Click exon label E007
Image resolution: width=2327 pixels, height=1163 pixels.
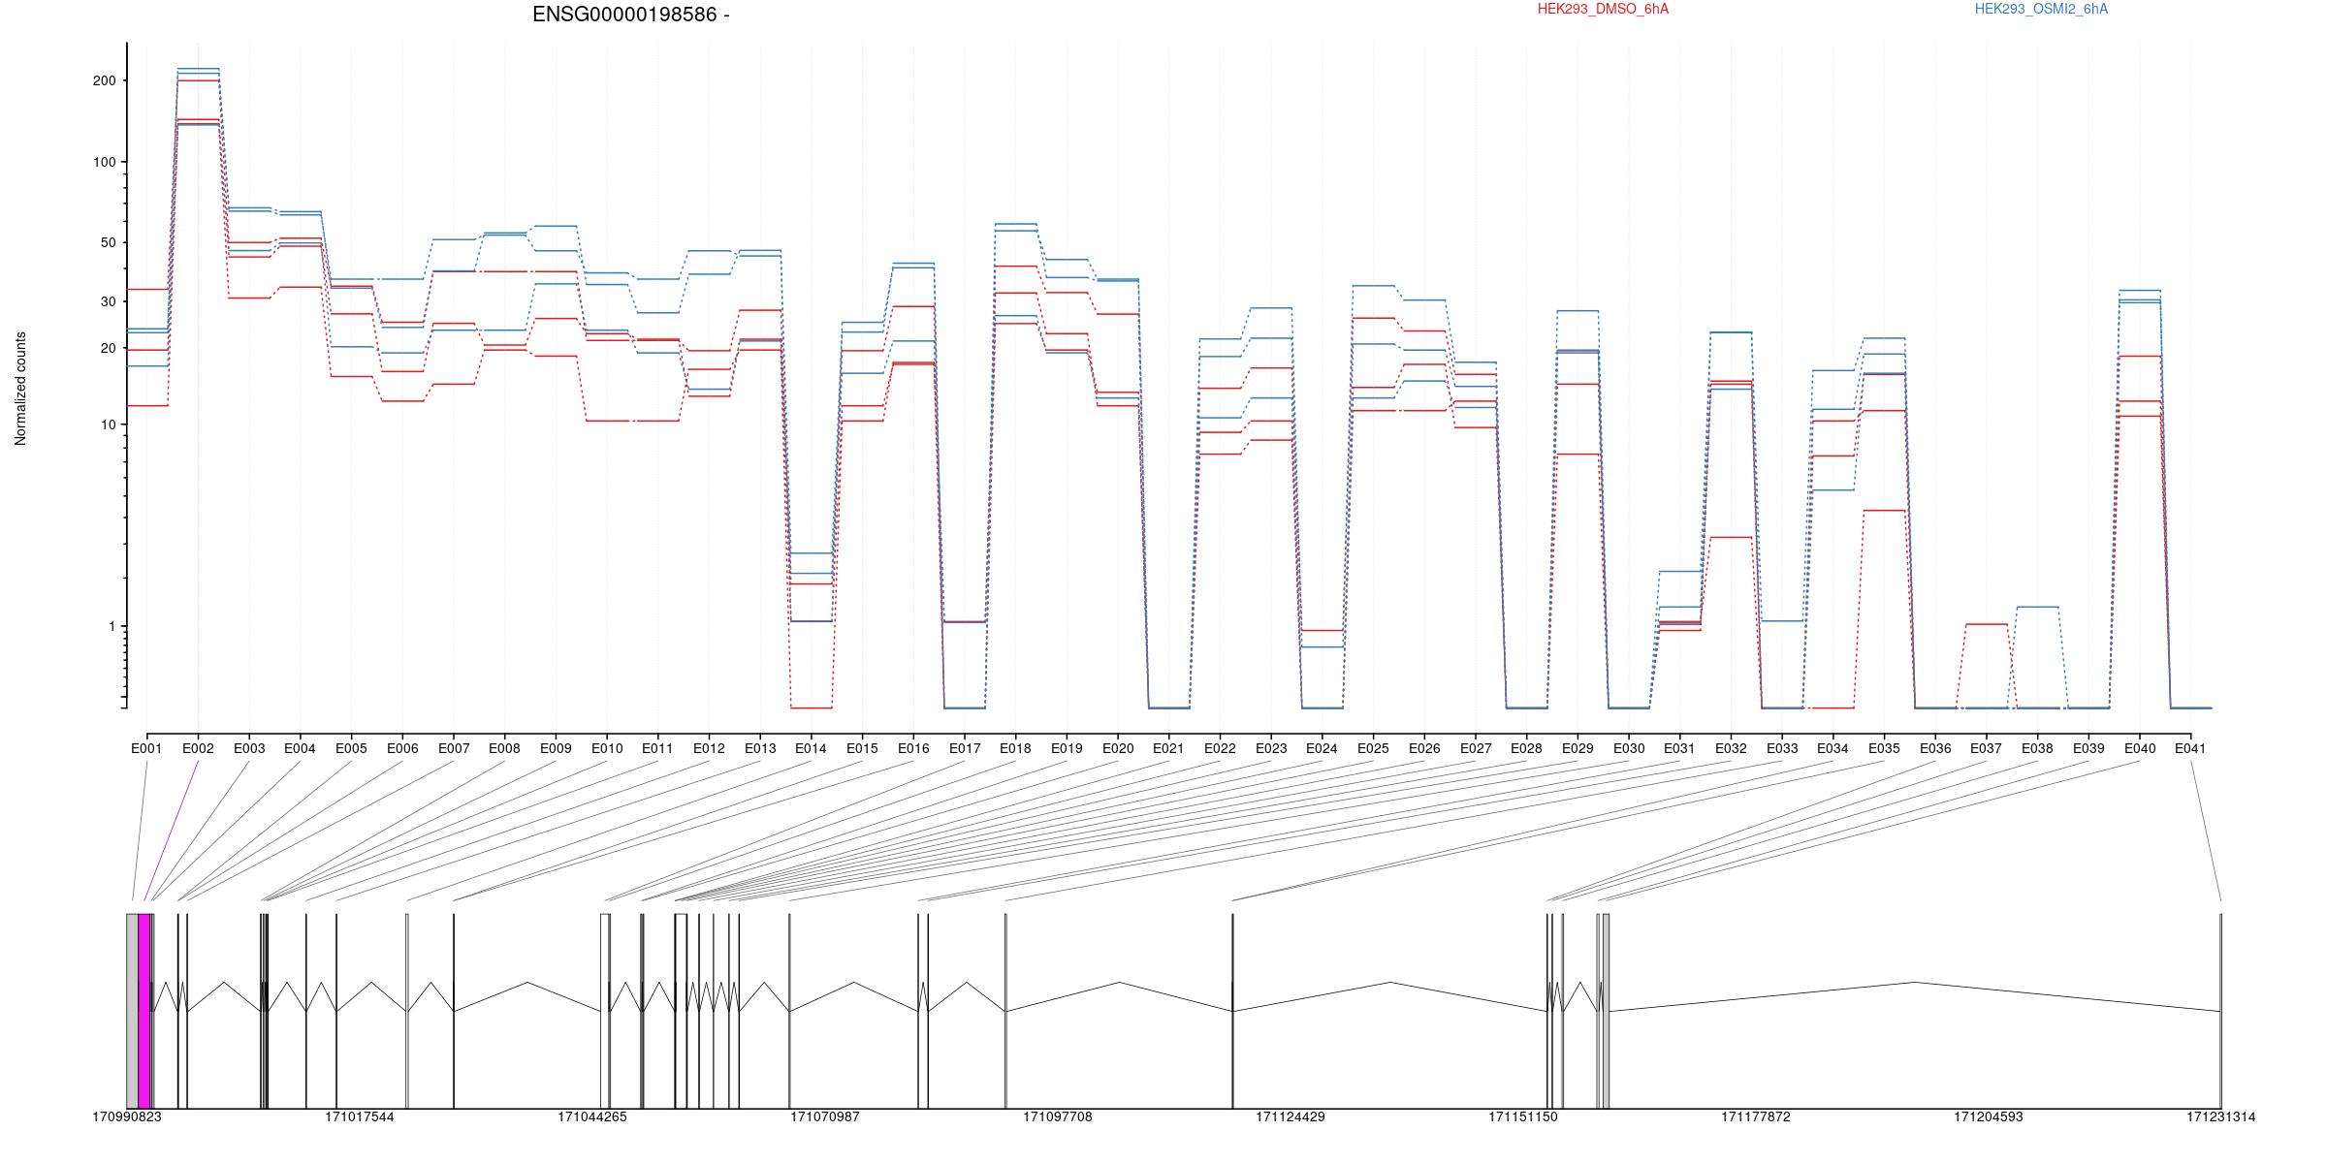(454, 749)
